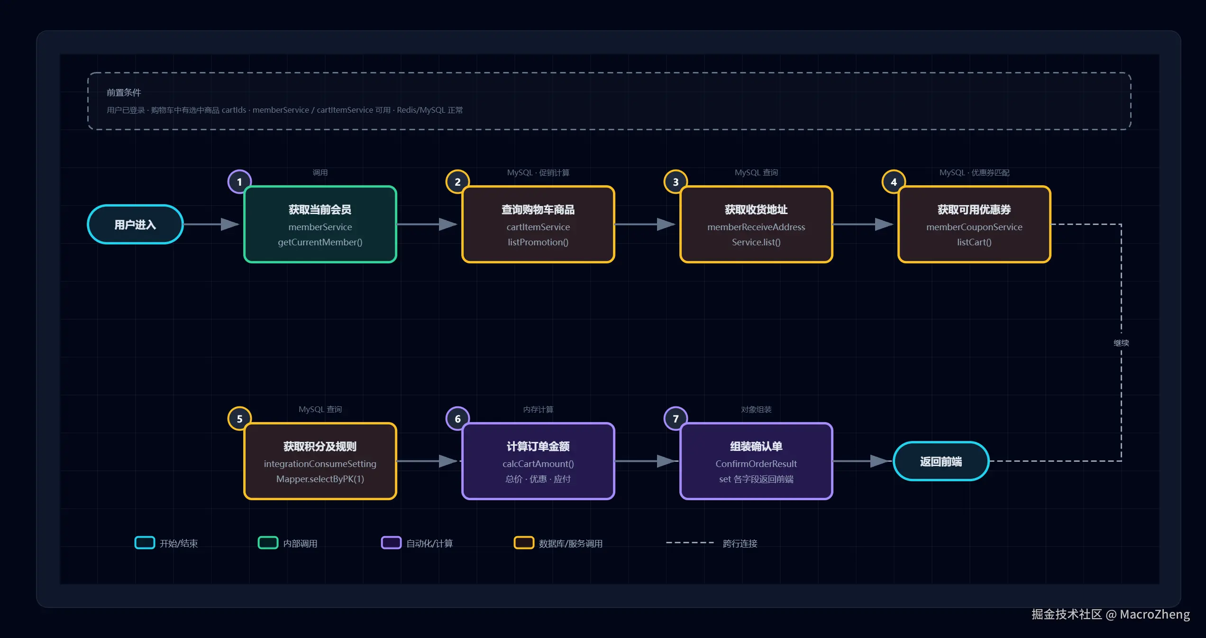Click the 前置条件 heading text
The image size is (1206, 638).
[124, 92]
